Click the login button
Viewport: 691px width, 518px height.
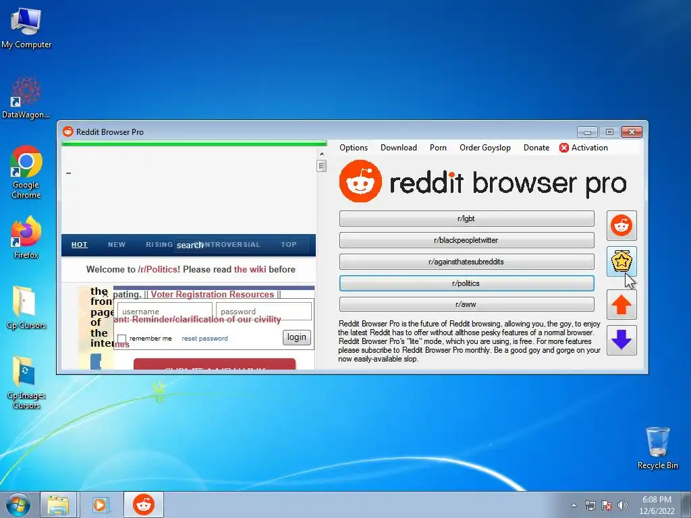click(297, 337)
